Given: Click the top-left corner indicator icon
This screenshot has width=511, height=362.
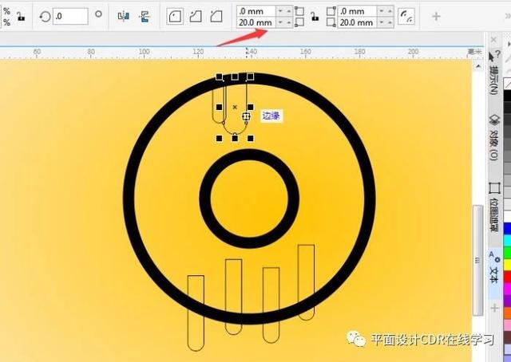Looking at the screenshot, I should [x=299, y=11].
